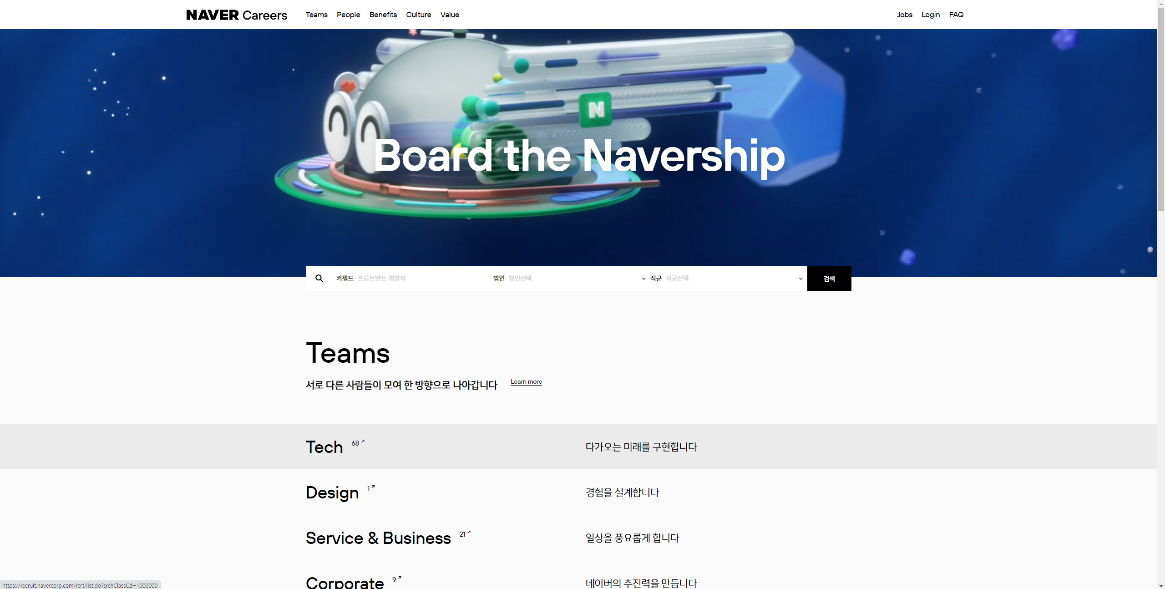Click the NAVER Careers logo
The image size is (1165, 589).
point(237,15)
